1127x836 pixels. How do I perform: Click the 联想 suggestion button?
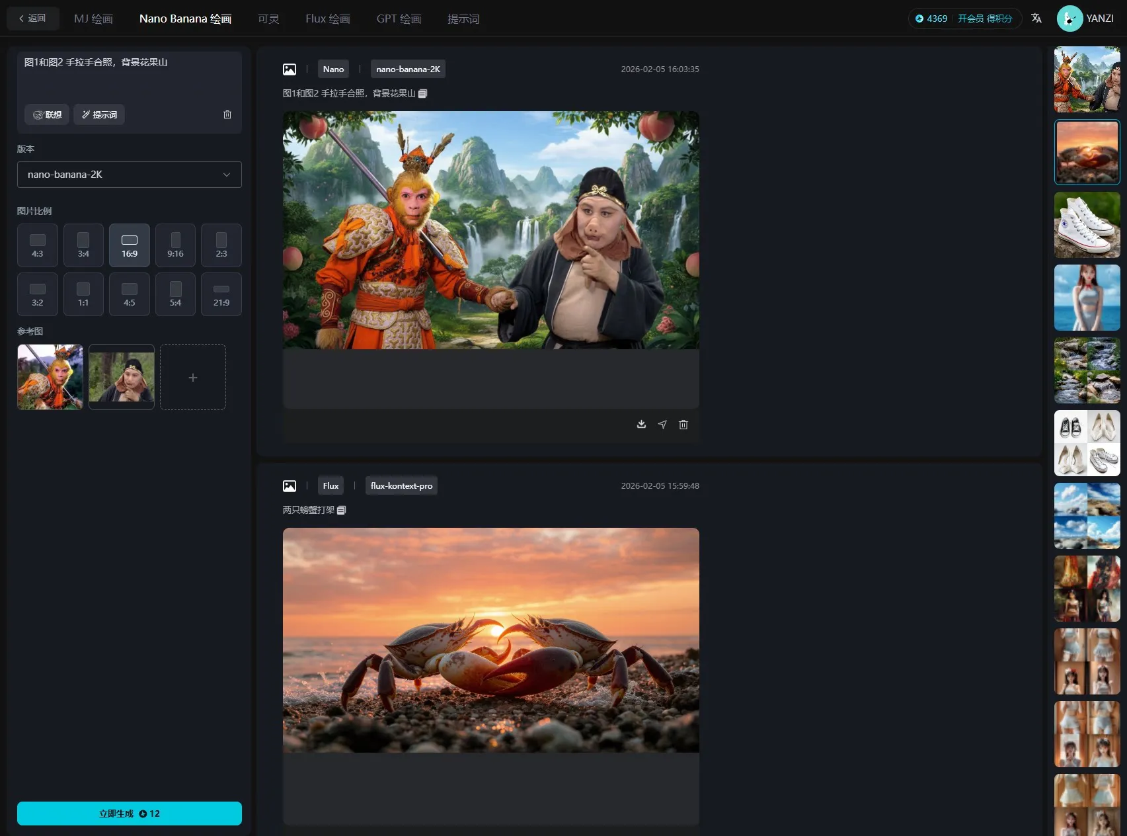point(47,114)
